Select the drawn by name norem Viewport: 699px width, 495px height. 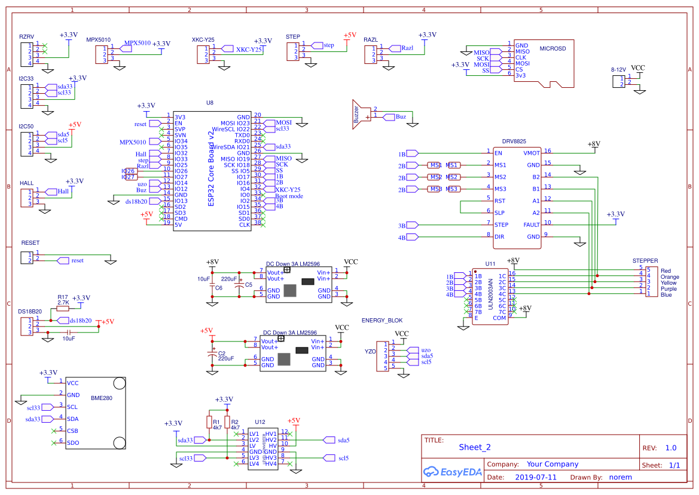621,477
